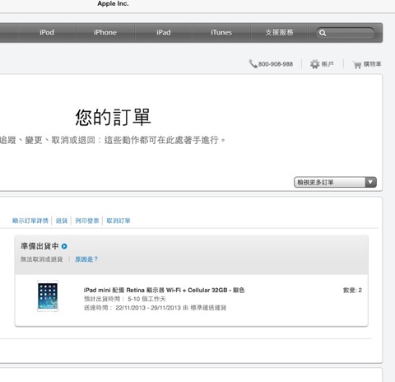395x382 pixels.
Task: Open the 支援服務 support tab
Action: (x=279, y=32)
